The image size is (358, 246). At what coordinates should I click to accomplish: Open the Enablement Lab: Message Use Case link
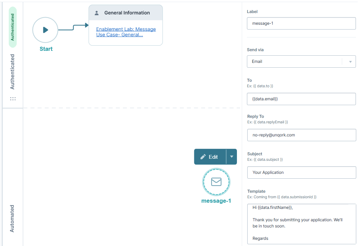(x=125, y=32)
